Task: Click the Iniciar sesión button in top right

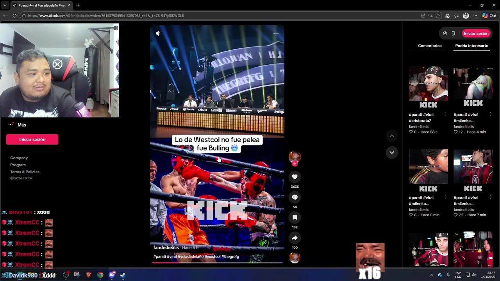Action: pyautogui.click(x=476, y=34)
